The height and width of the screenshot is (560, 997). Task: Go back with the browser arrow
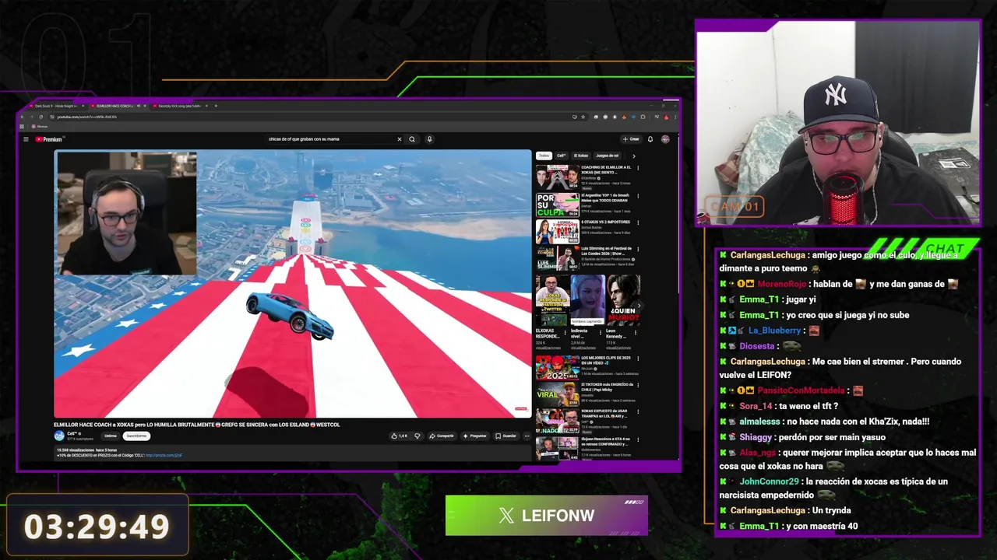(x=23, y=117)
